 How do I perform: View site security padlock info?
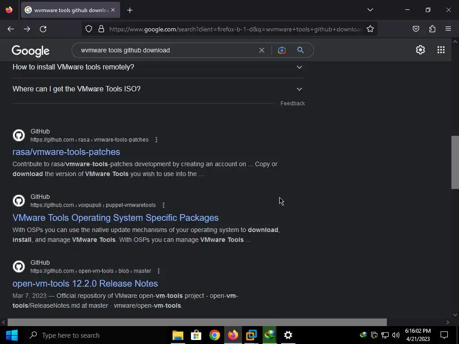tap(101, 29)
